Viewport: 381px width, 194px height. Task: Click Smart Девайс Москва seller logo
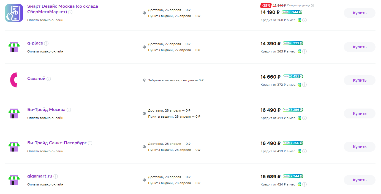[14, 13]
